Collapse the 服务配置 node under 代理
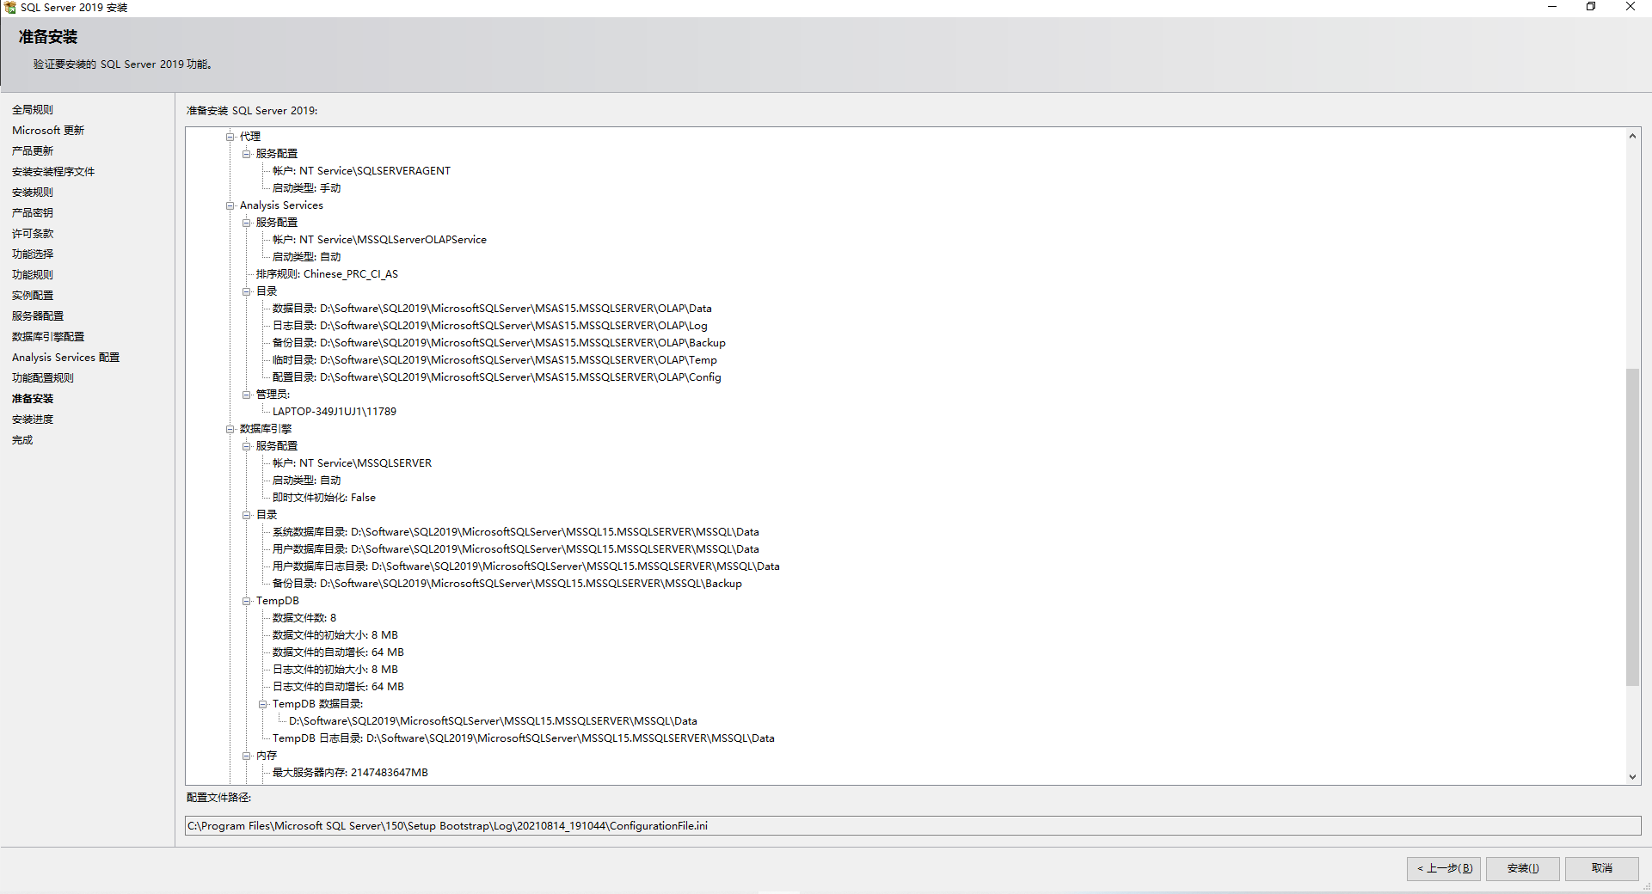The width and height of the screenshot is (1652, 894). coord(247,153)
